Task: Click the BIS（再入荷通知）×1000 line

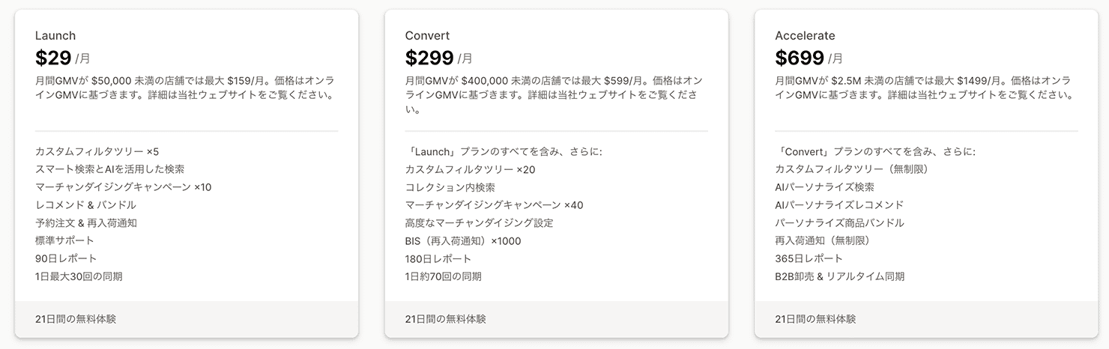Action: 462,241
